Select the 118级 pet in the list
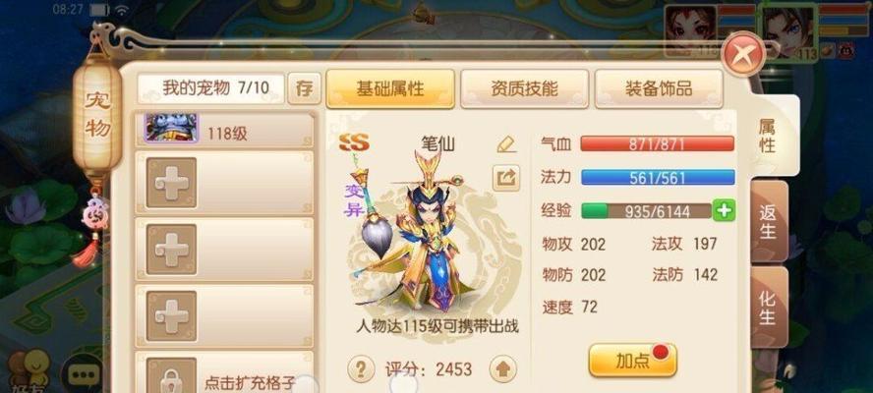873x393 pixels. (x=224, y=129)
